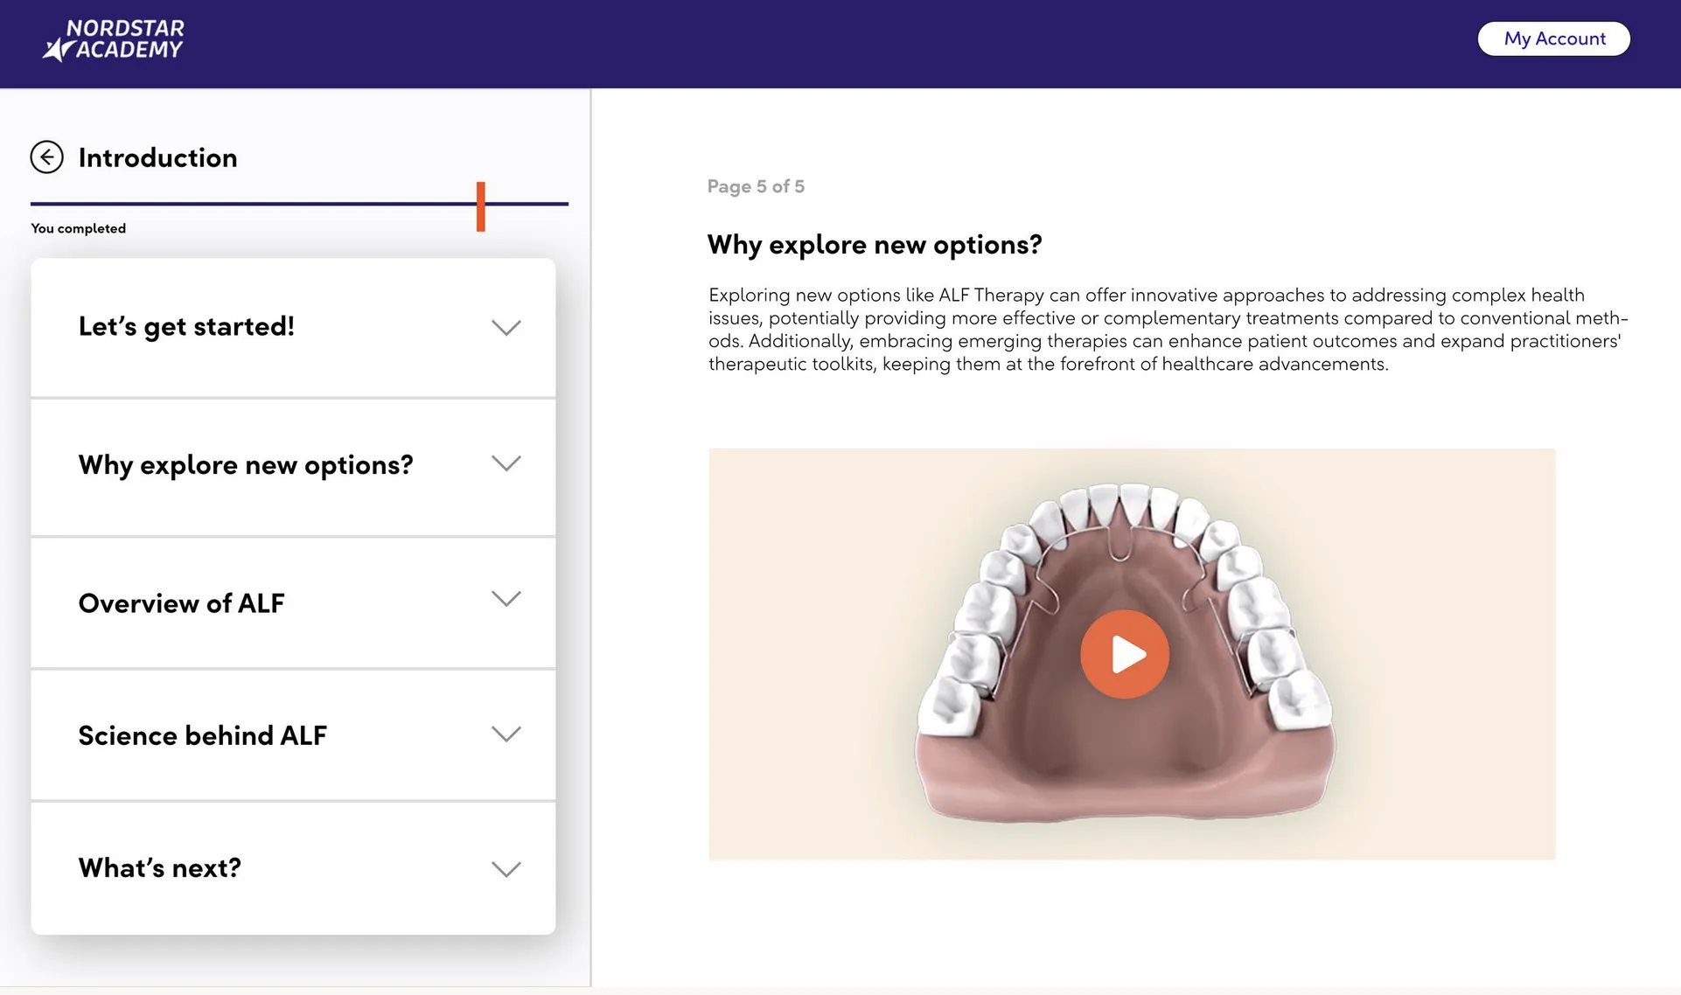Select the Let's get started! section title
The width and height of the screenshot is (1681, 995).
pos(186,326)
